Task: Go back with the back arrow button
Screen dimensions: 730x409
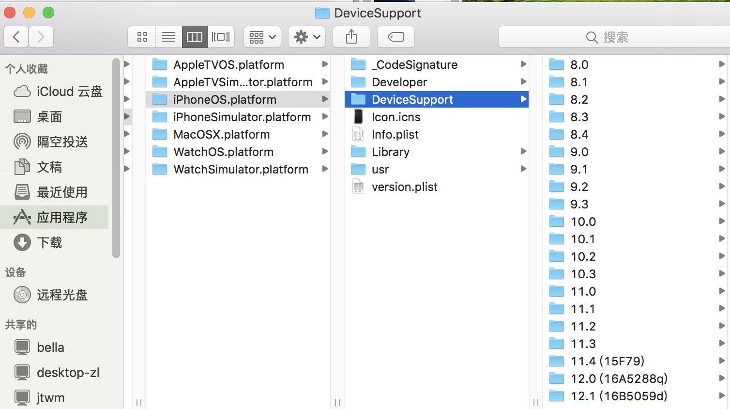Action: (x=16, y=37)
